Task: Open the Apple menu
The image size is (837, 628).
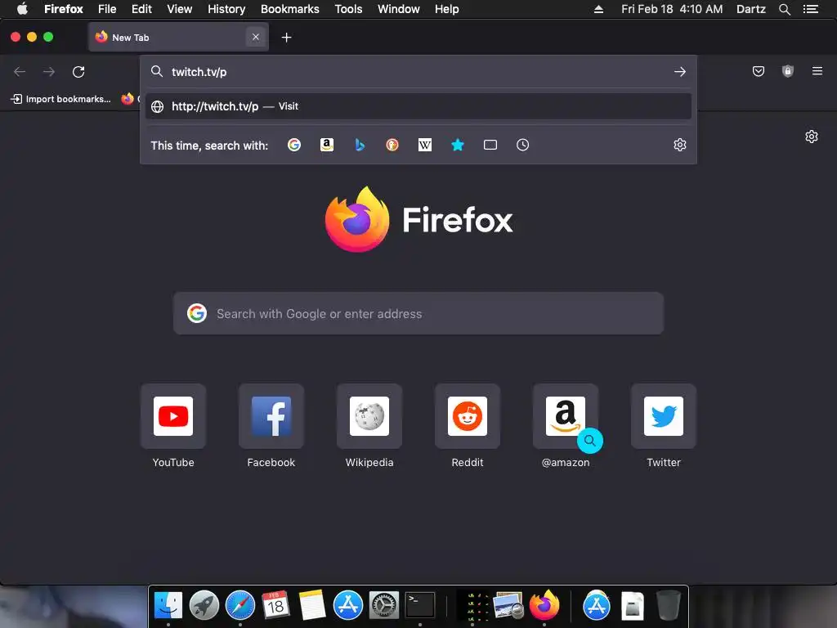Action: click(x=22, y=9)
